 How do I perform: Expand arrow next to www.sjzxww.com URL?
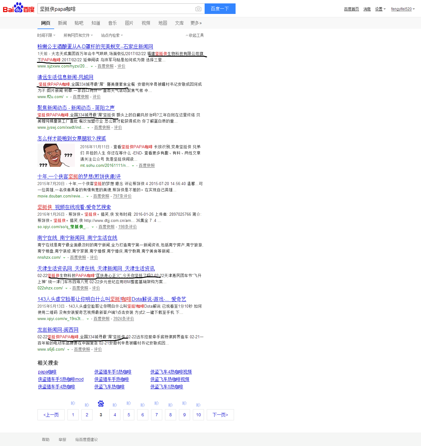(92, 67)
